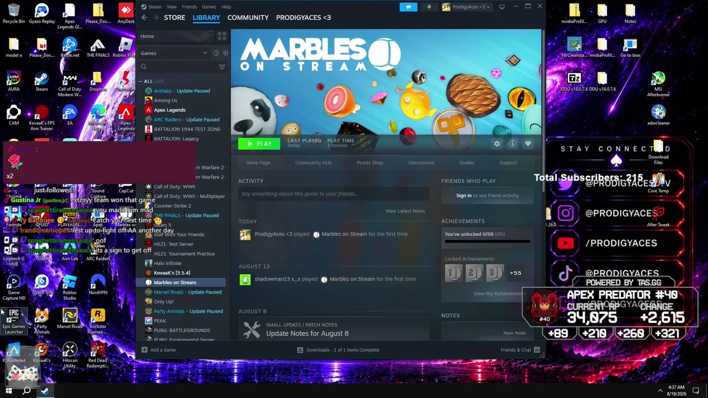This screenshot has height=398, width=708.
Task: Click the Add a Game plus icon
Action: 144,350
